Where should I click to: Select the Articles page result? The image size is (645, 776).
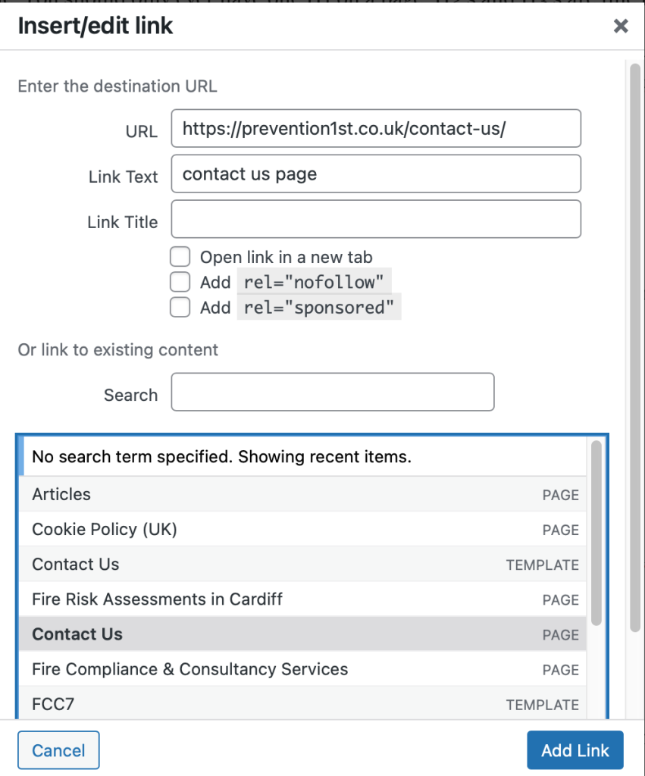[x=303, y=494]
